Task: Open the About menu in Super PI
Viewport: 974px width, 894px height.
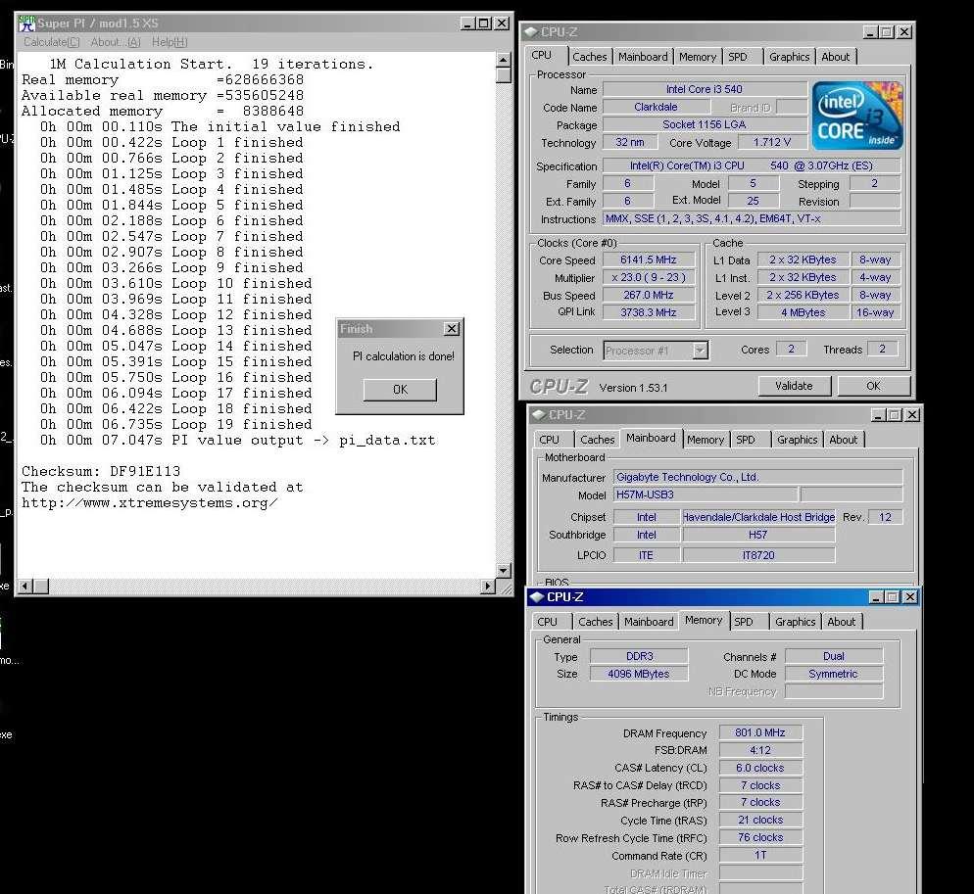Action: point(116,42)
